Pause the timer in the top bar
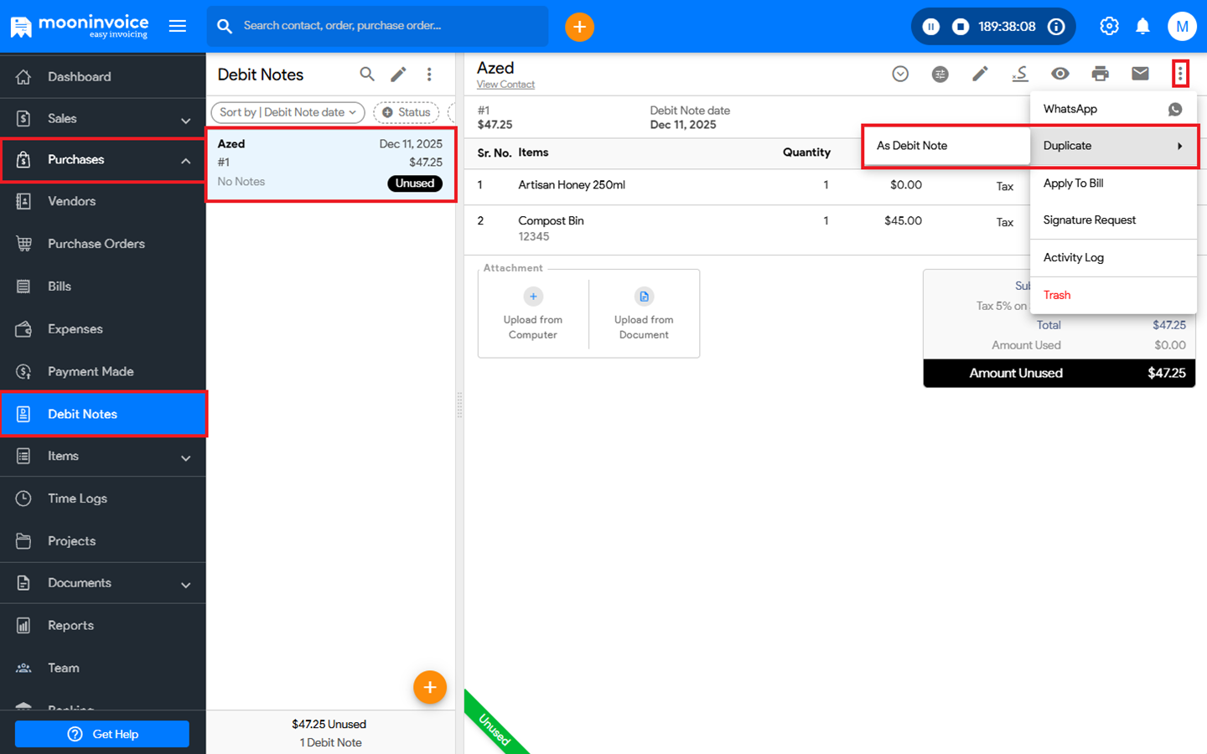Screen dimensions: 1207x754 click(x=931, y=27)
